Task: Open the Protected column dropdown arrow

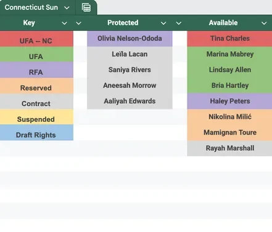Action: click(163, 23)
